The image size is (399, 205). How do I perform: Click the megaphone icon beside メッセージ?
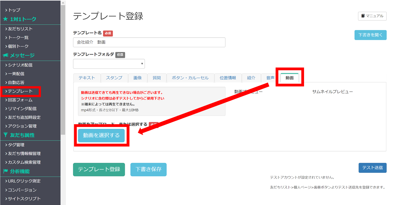(x=5, y=55)
